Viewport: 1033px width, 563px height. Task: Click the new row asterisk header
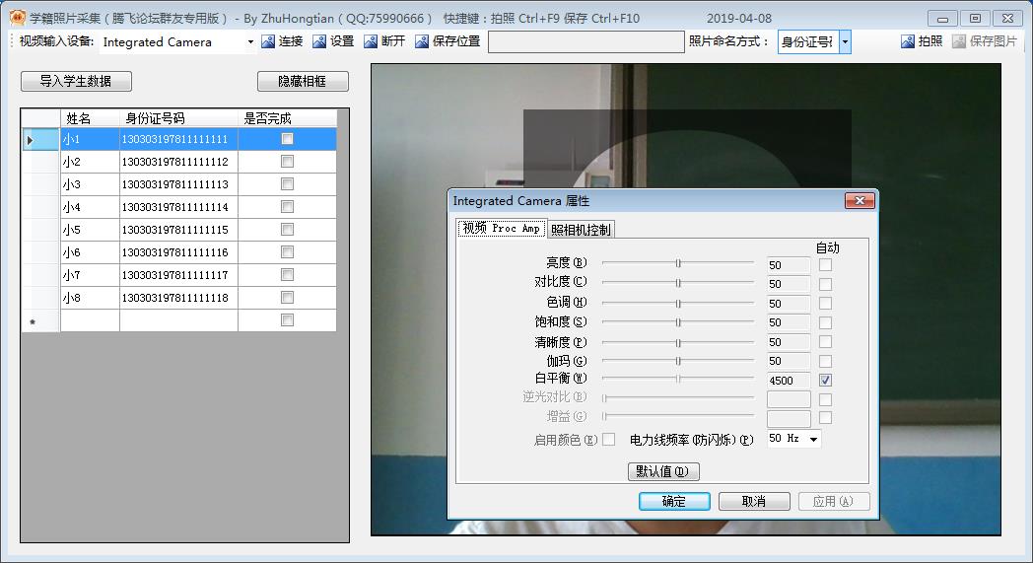[x=40, y=321]
